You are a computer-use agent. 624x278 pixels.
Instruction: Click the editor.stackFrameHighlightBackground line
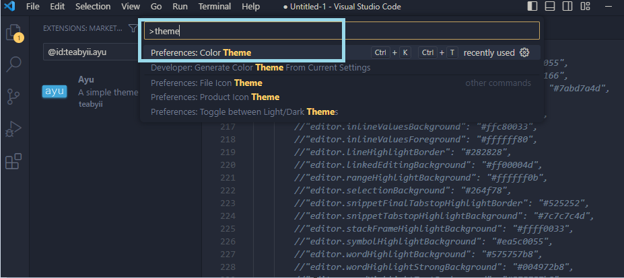tap(434, 229)
